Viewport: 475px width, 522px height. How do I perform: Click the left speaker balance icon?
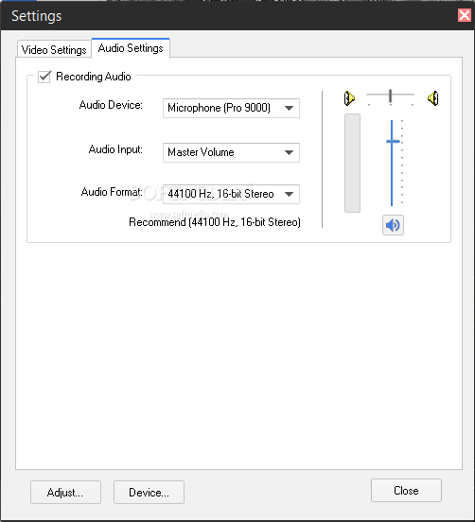(x=349, y=98)
